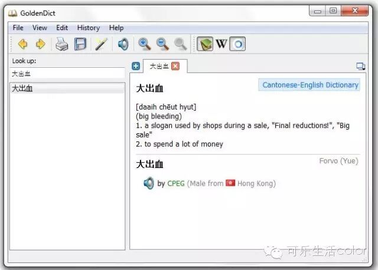The width and height of the screenshot is (378, 270).
Task: Print the article using printer icon
Action: (x=61, y=44)
